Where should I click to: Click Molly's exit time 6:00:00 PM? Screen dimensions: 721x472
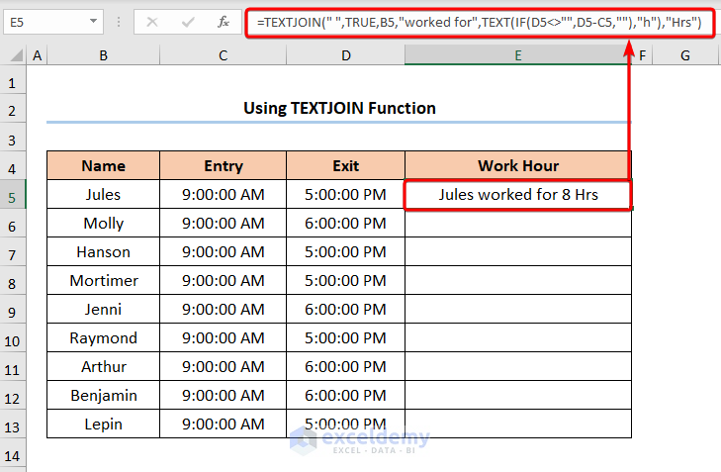[346, 223]
